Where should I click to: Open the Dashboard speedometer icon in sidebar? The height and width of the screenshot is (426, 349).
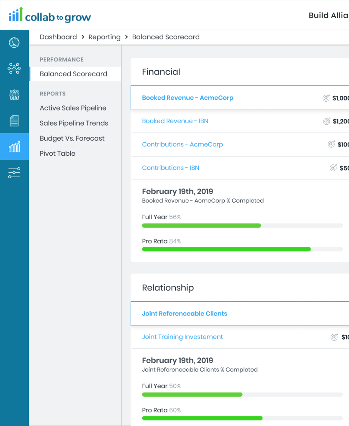pos(14,42)
